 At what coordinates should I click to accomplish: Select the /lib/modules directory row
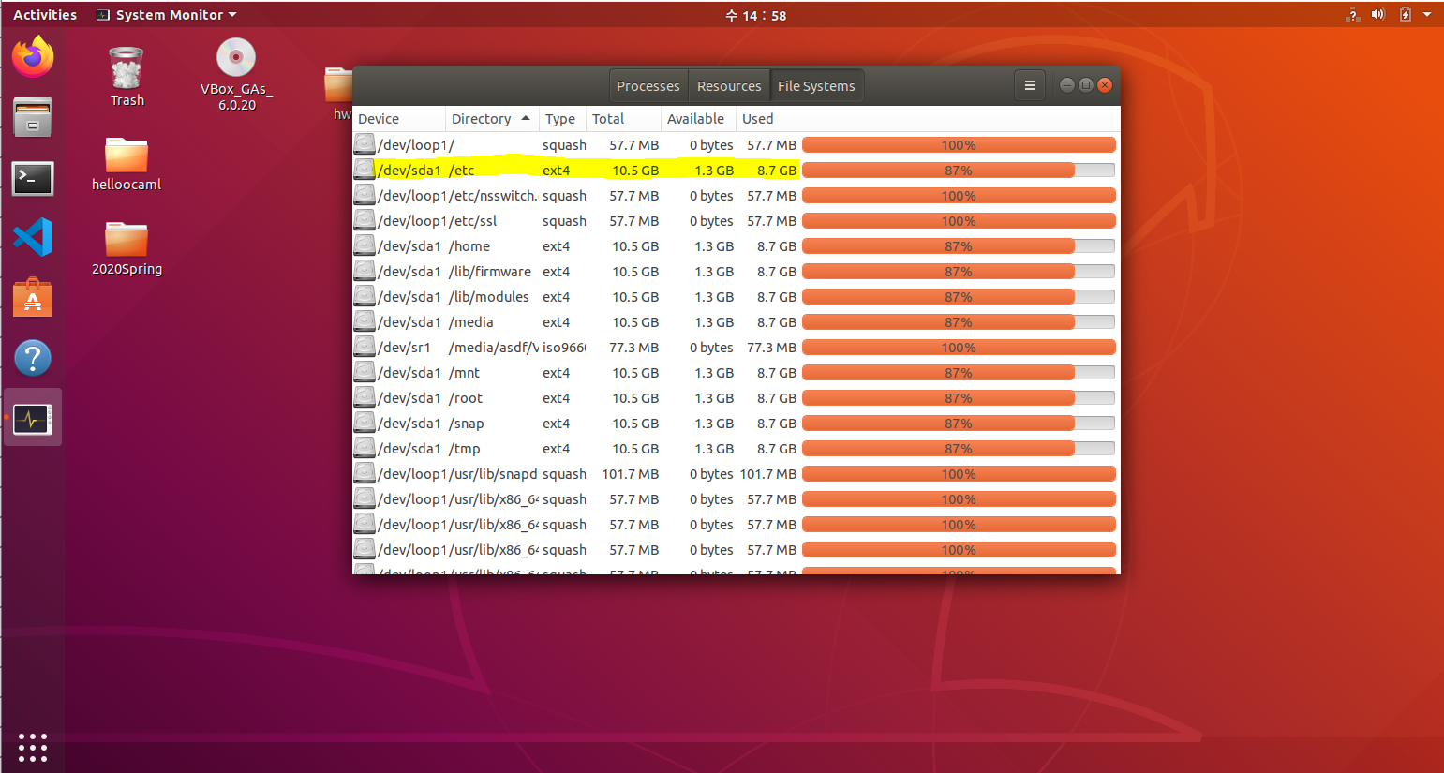coord(736,296)
